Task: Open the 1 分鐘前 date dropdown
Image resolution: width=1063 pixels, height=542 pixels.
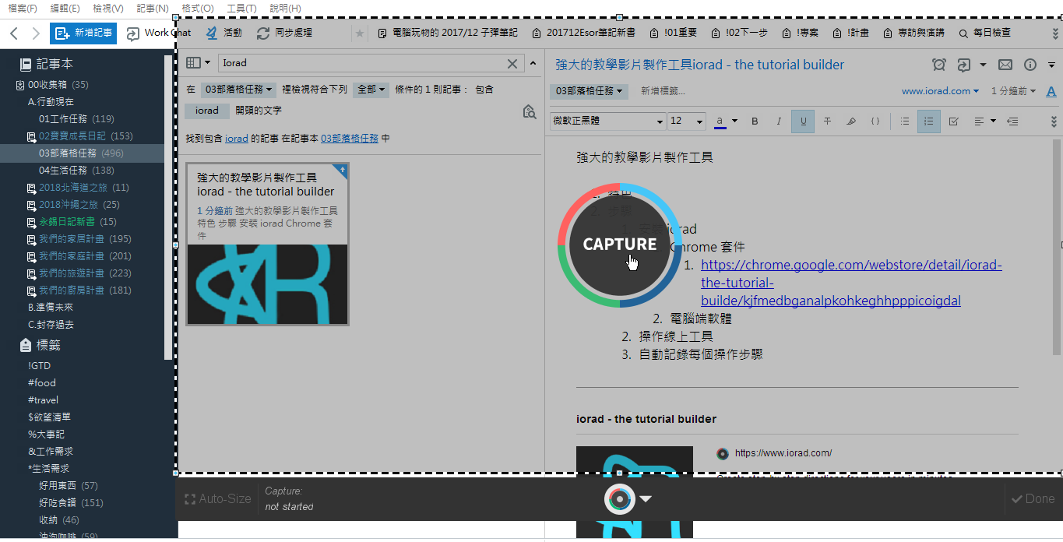Action: (1013, 91)
